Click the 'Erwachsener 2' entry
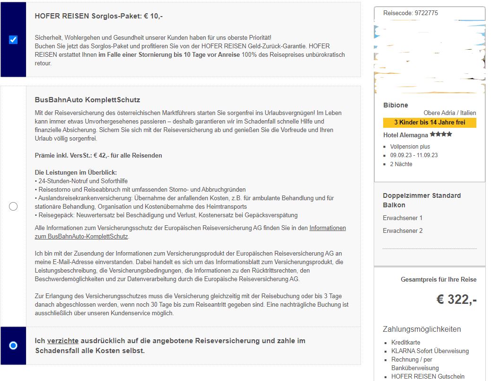Viewport: 491px width, 381px height. 403,231
